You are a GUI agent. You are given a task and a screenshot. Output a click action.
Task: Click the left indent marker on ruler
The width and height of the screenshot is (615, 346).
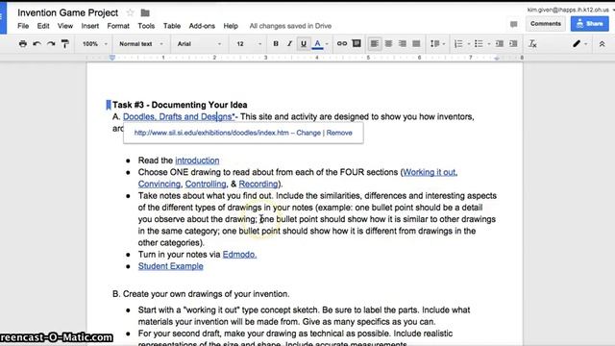point(112,58)
